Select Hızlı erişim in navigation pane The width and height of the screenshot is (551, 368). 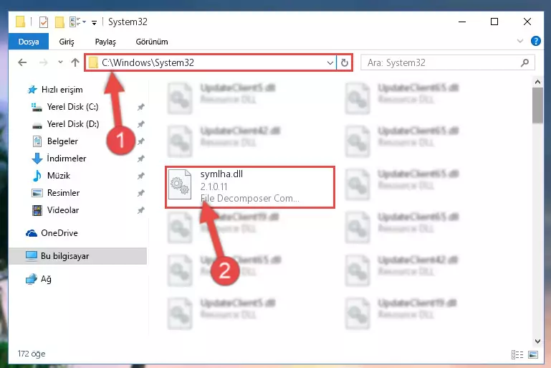[62, 90]
